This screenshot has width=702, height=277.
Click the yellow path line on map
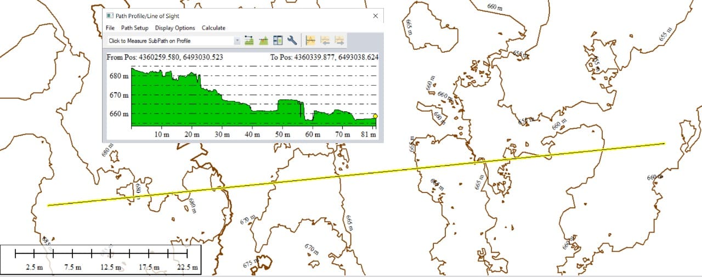tap(356, 174)
